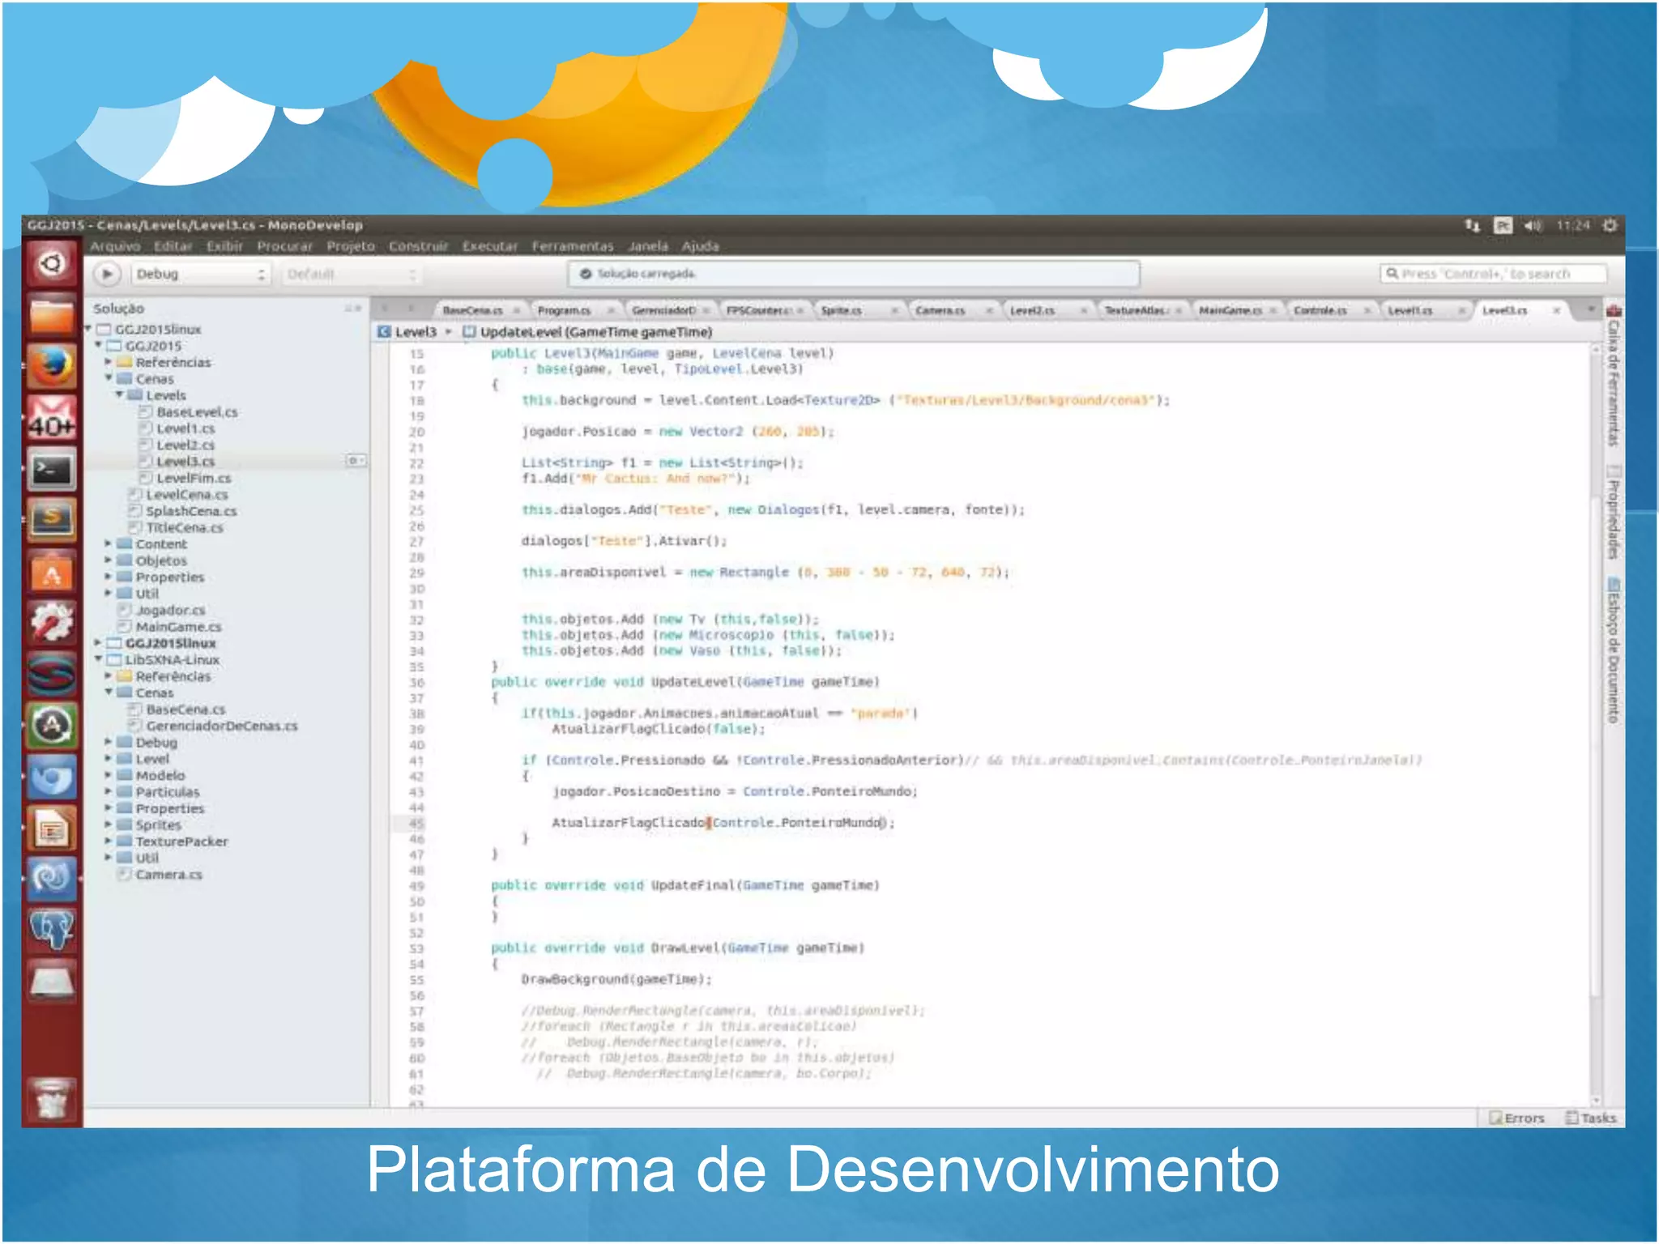
Task: Expand the Content folder
Action: (x=109, y=543)
